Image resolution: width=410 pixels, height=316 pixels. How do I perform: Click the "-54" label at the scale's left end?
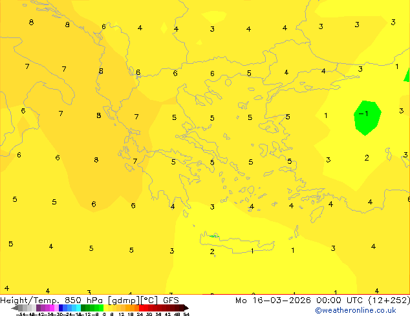21,314
